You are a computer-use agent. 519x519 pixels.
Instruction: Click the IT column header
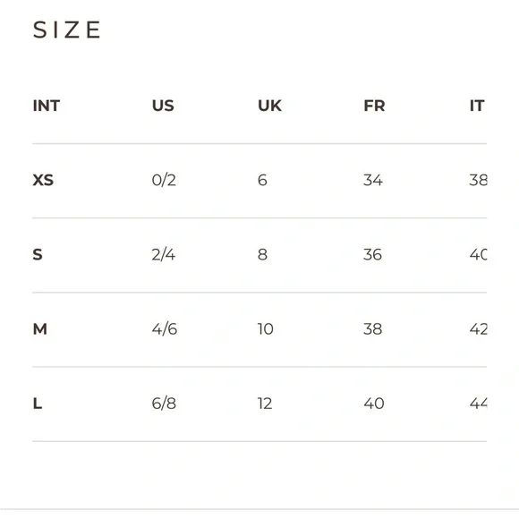pos(477,106)
